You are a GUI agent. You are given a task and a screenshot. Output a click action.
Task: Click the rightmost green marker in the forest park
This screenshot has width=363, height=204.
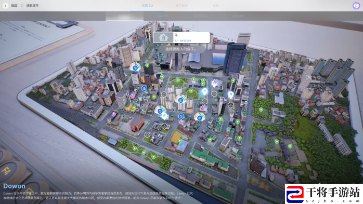pos(290,146)
